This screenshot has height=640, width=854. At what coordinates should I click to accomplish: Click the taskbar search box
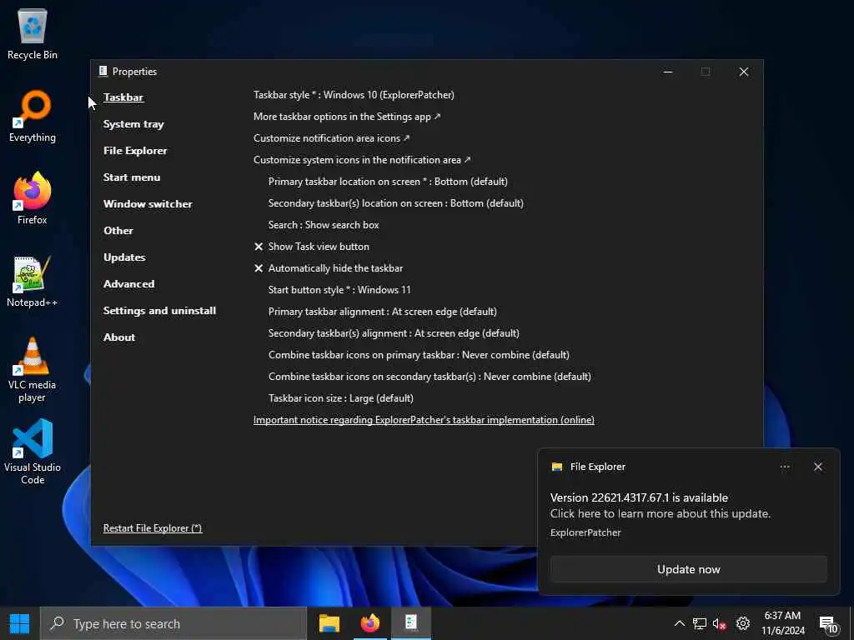pos(173,623)
